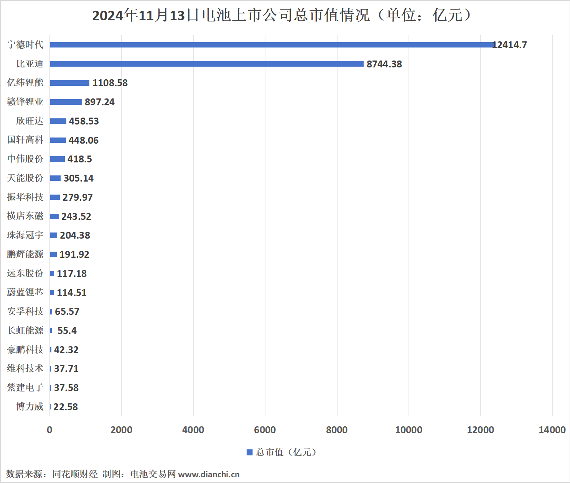Click category label 安孚科技
This screenshot has width=570, height=483.
25,311
